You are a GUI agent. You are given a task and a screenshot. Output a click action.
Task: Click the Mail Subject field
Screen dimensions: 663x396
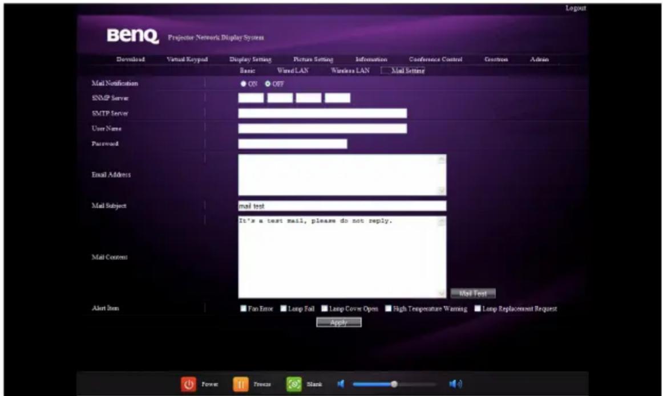(342, 206)
